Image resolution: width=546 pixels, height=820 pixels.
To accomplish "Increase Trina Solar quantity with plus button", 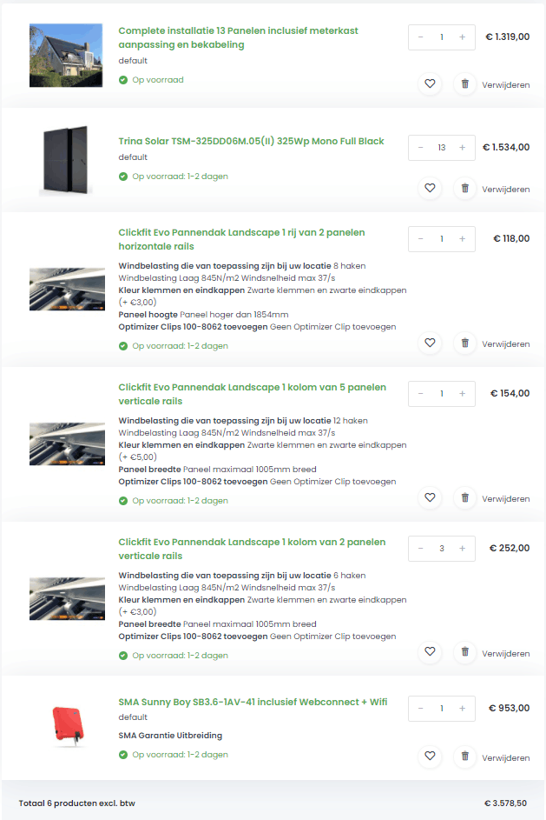I will [462, 147].
